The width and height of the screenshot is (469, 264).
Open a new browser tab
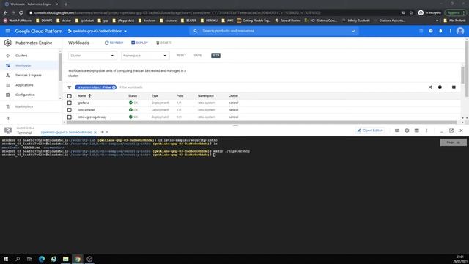(x=66, y=4)
